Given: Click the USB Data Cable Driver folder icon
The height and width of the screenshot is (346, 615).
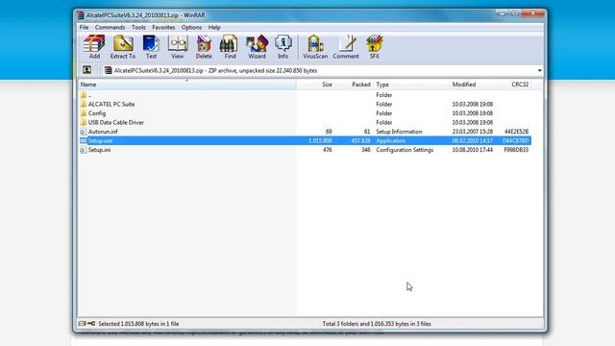Looking at the screenshot, I should [x=84, y=122].
